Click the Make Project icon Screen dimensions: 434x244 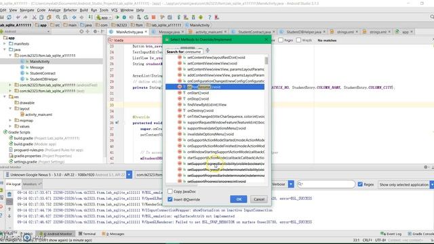pos(90,18)
